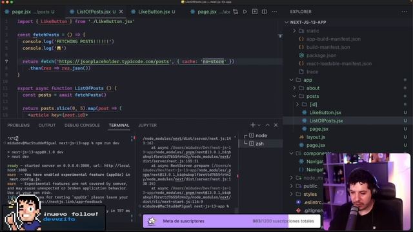This screenshot has height=232, width=413.
Task: Select ListOfPosts.jsx in explorer tree
Action: pyautogui.click(x=326, y=121)
